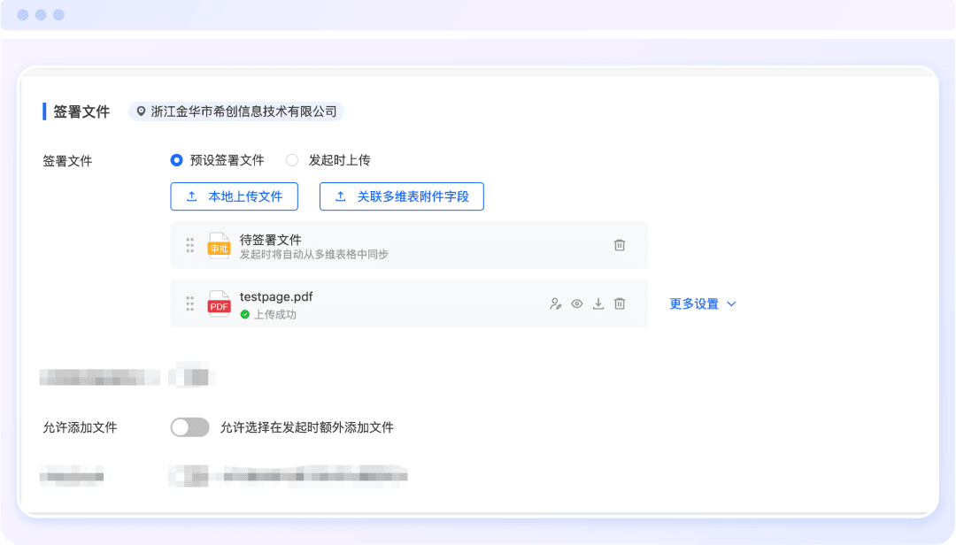Delete the 待签署文件 row
The width and height of the screenshot is (956, 545).
[620, 245]
